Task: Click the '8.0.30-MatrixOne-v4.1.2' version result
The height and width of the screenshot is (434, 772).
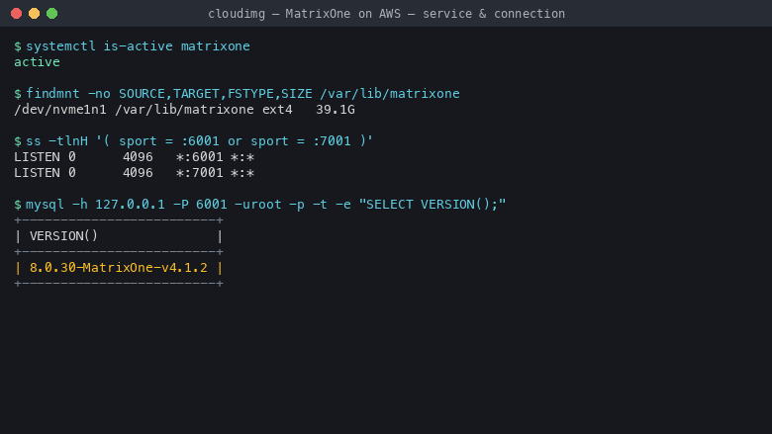Action: coord(119,267)
